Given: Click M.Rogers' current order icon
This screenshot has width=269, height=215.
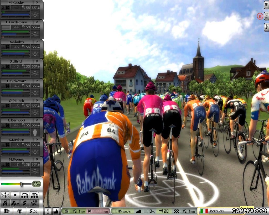Looking at the screenshot, I should [35, 171].
